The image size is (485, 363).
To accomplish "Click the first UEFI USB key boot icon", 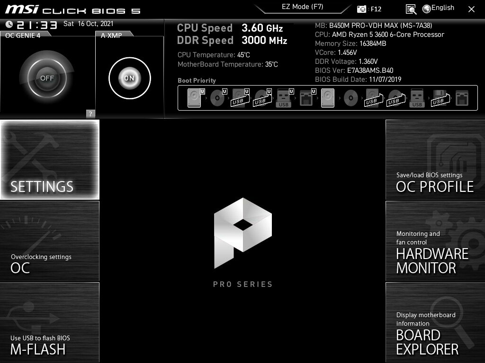I will [x=284, y=98].
